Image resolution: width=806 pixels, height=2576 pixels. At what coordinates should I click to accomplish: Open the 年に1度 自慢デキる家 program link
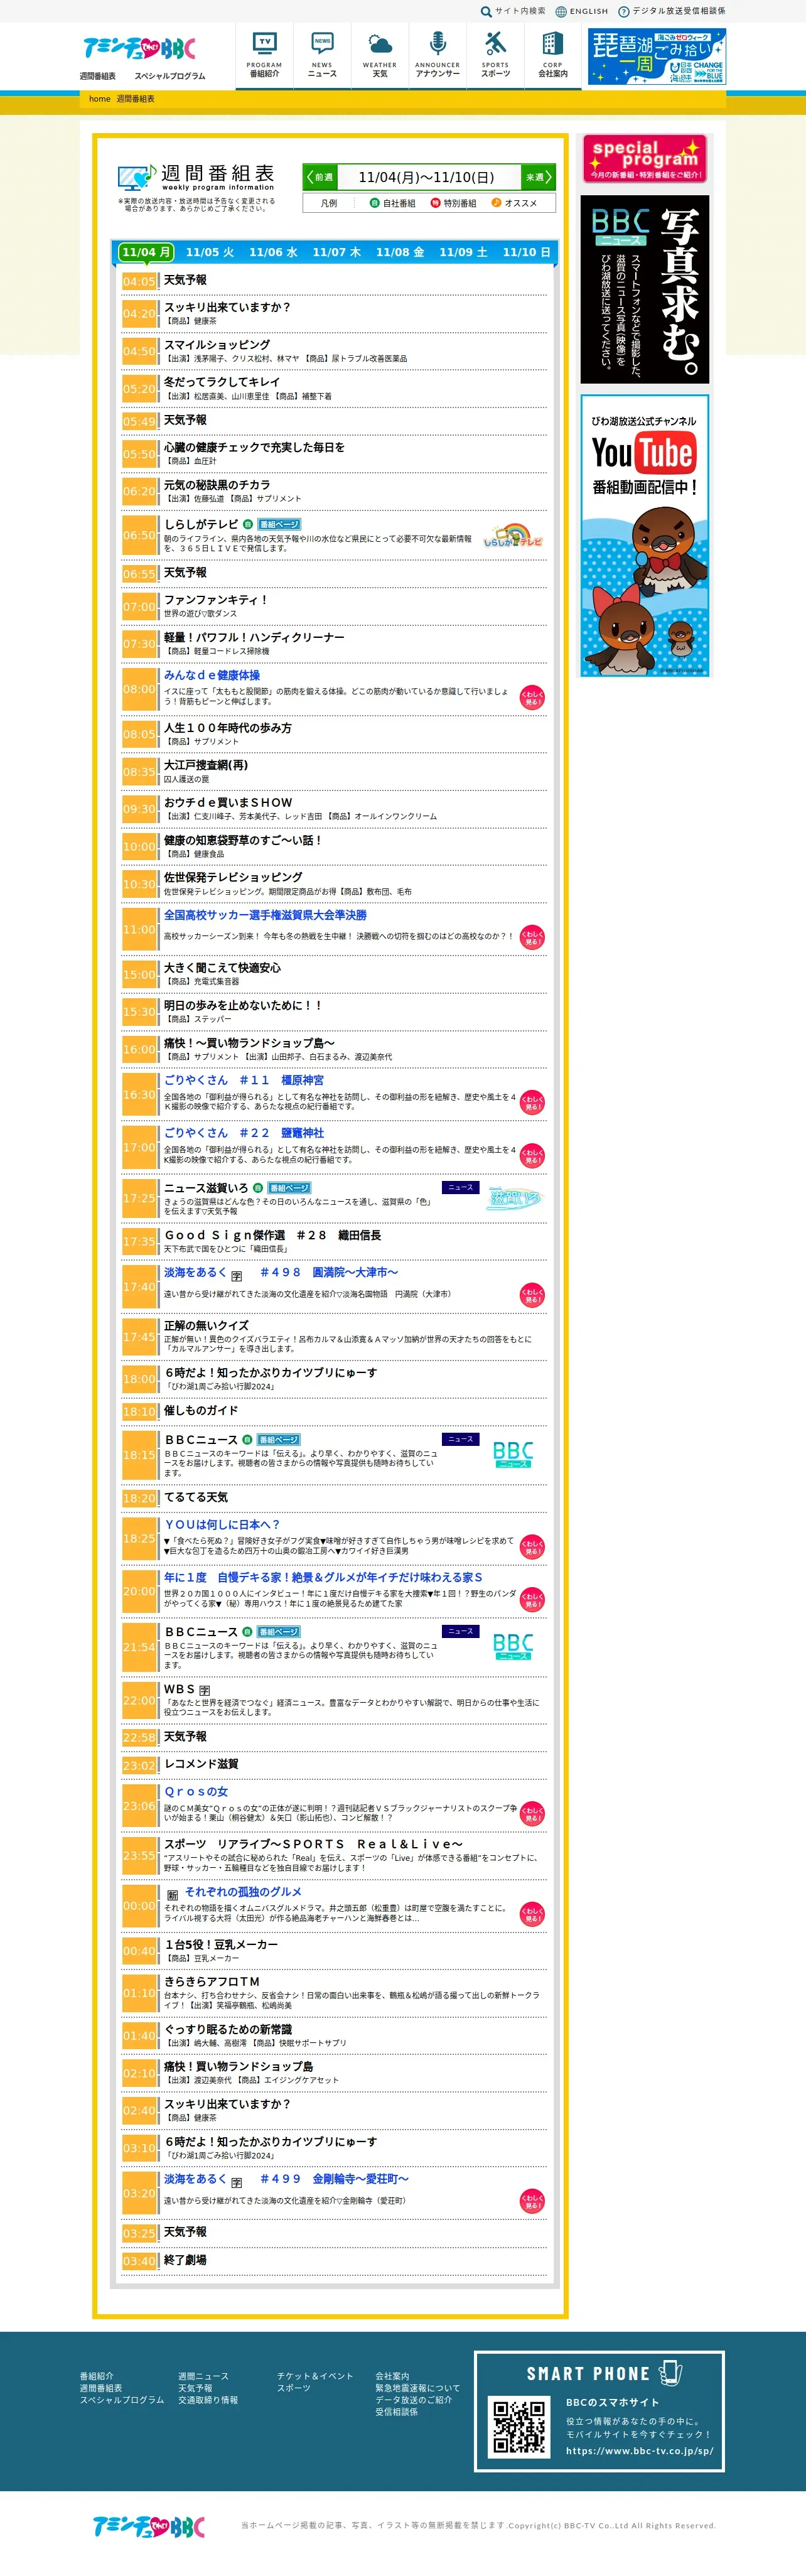[323, 1577]
